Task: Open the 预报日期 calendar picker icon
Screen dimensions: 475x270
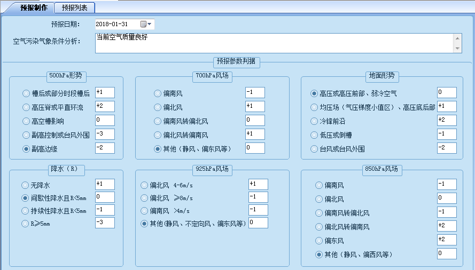Action: [x=143, y=24]
